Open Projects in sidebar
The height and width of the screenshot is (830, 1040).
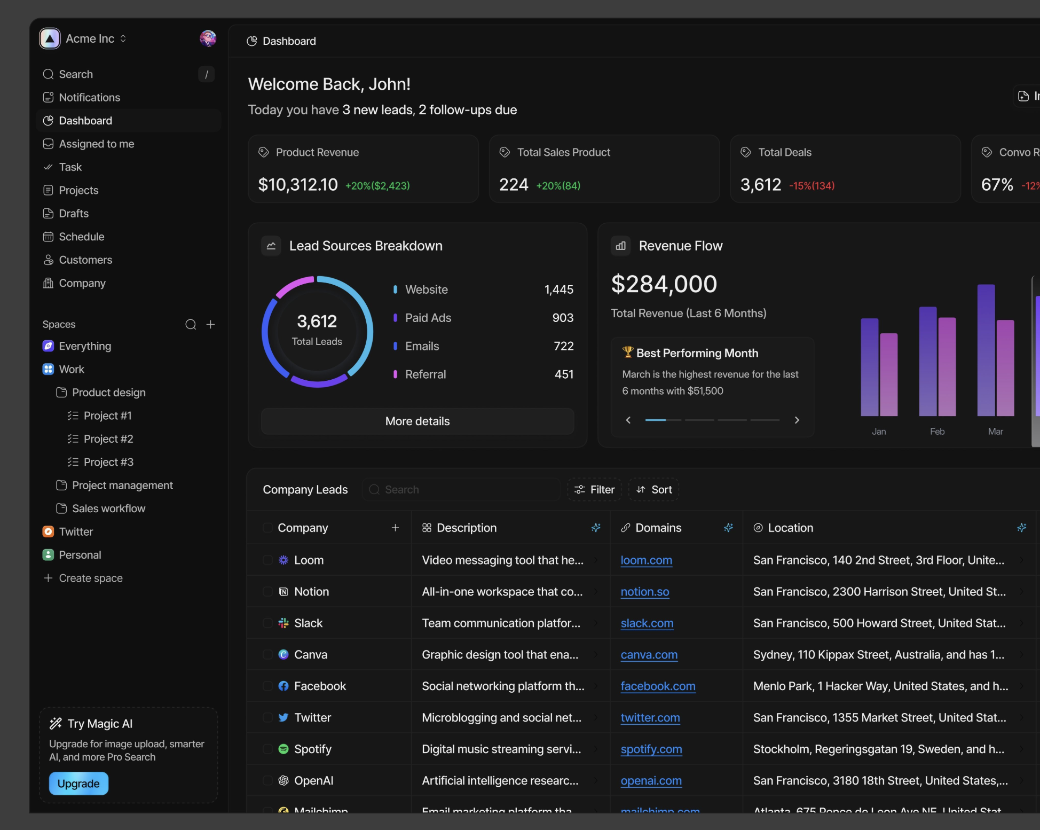129,190
